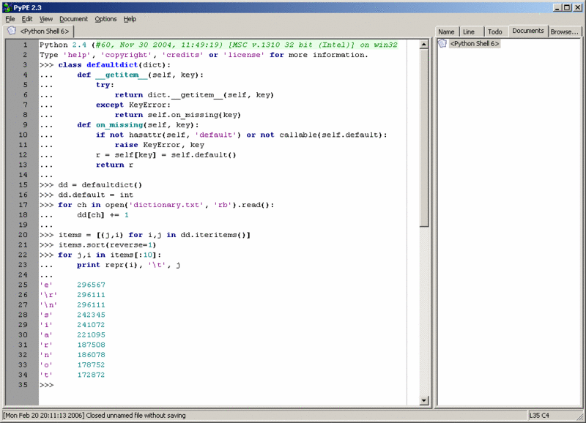
Task: Open the Help menu
Action: (130, 19)
